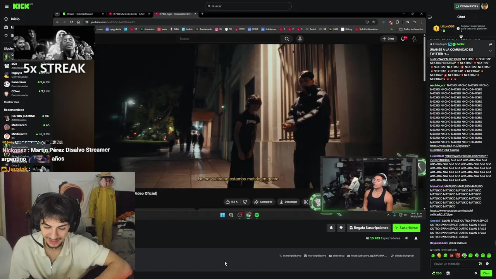496x279 pixels.
Task: Open the emoji picker in chat input
Action: (487, 264)
